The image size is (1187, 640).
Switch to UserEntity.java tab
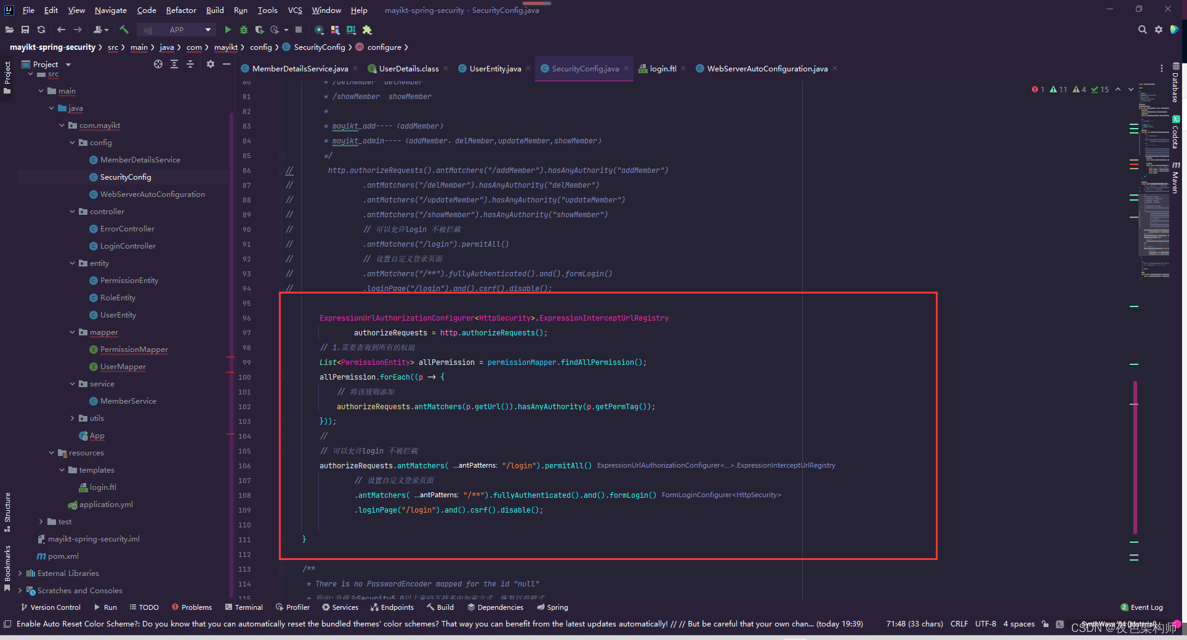pyautogui.click(x=495, y=68)
